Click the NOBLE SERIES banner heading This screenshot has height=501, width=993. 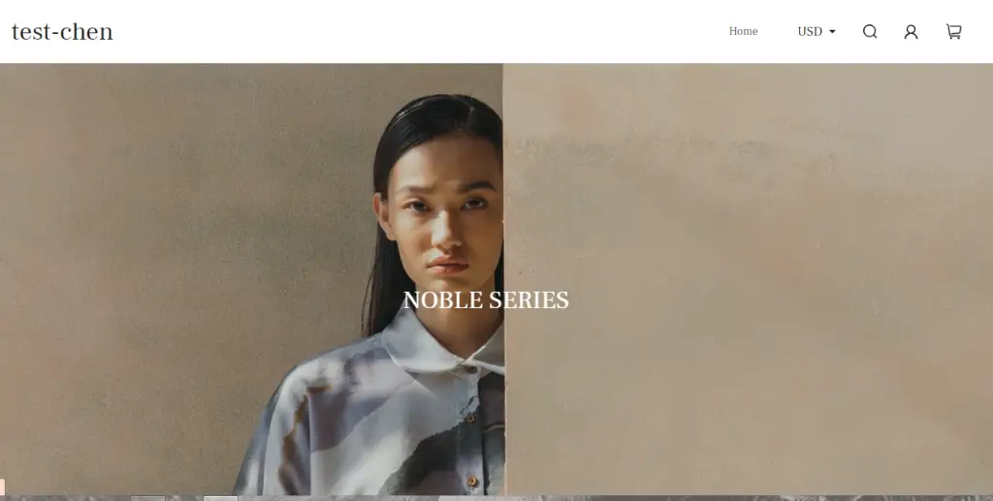pos(486,299)
